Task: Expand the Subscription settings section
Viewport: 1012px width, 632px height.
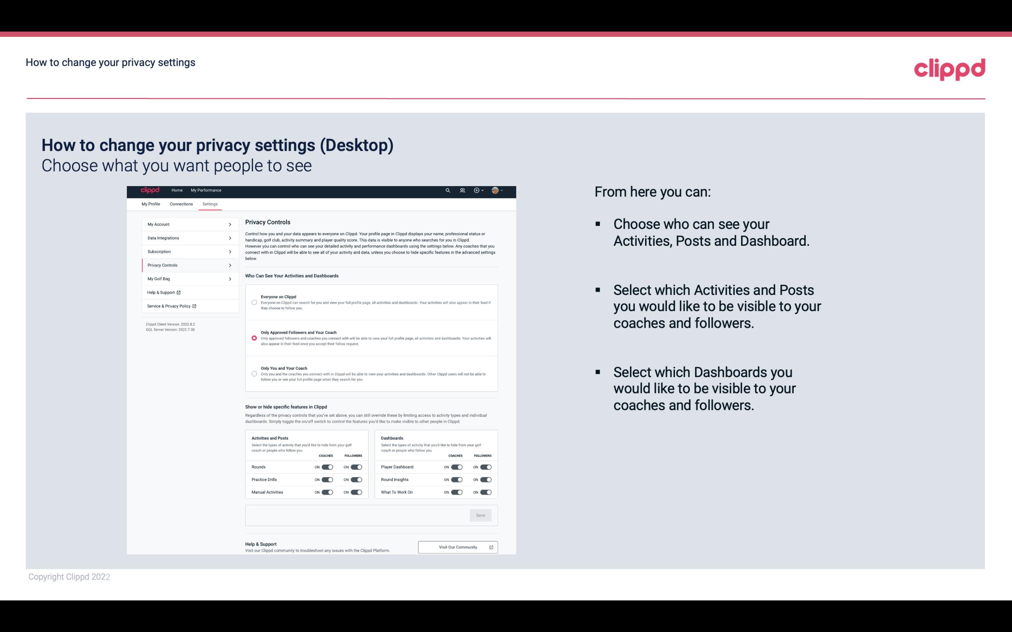Action: pos(187,251)
